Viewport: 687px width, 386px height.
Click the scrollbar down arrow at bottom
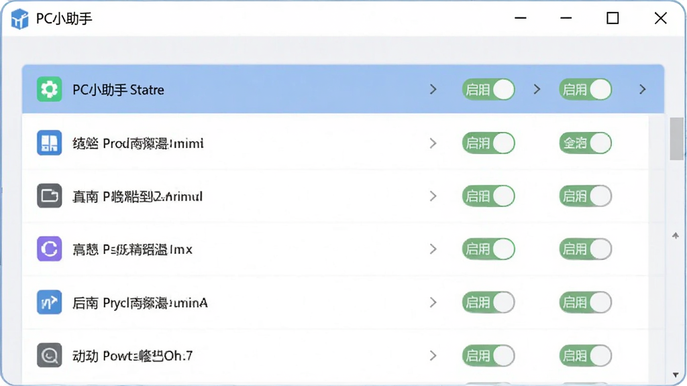click(x=676, y=375)
